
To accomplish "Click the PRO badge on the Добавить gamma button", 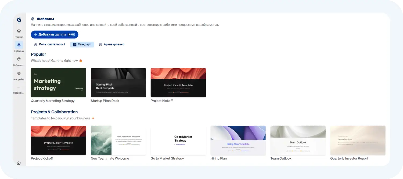I will point(71,35).
